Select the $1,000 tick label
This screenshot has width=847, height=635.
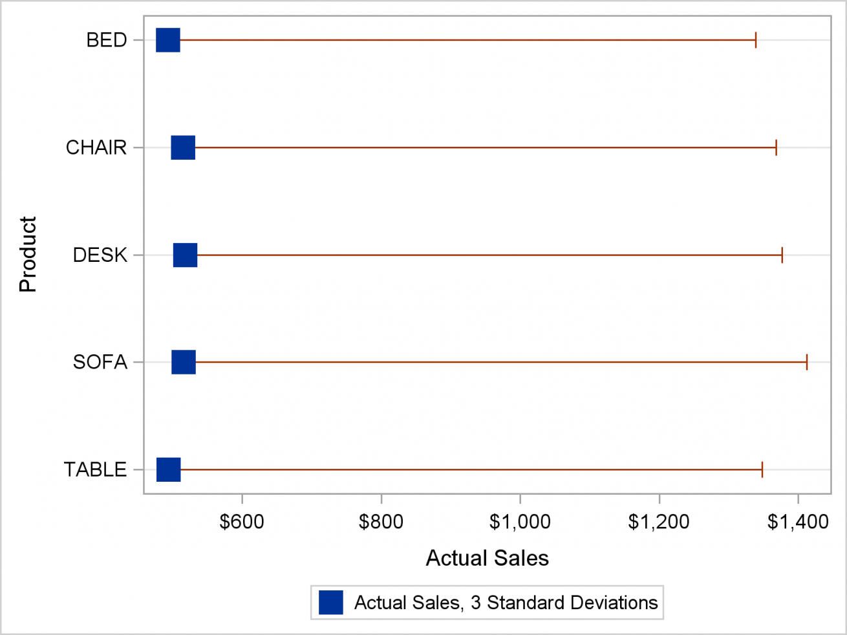coord(520,522)
